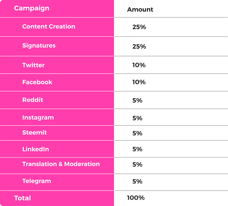Image resolution: width=228 pixels, height=206 pixels.
Task: Select the Signatures row label
Action: click(x=39, y=46)
